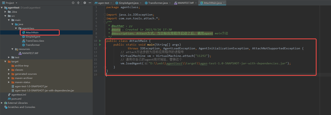Close the agen-test editor tab
The width and height of the screenshot is (331, 115).
pos(111,3)
